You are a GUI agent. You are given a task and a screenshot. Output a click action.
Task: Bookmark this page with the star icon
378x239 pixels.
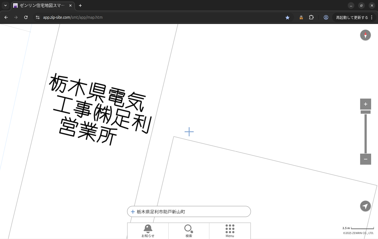pyautogui.click(x=287, y=17)
